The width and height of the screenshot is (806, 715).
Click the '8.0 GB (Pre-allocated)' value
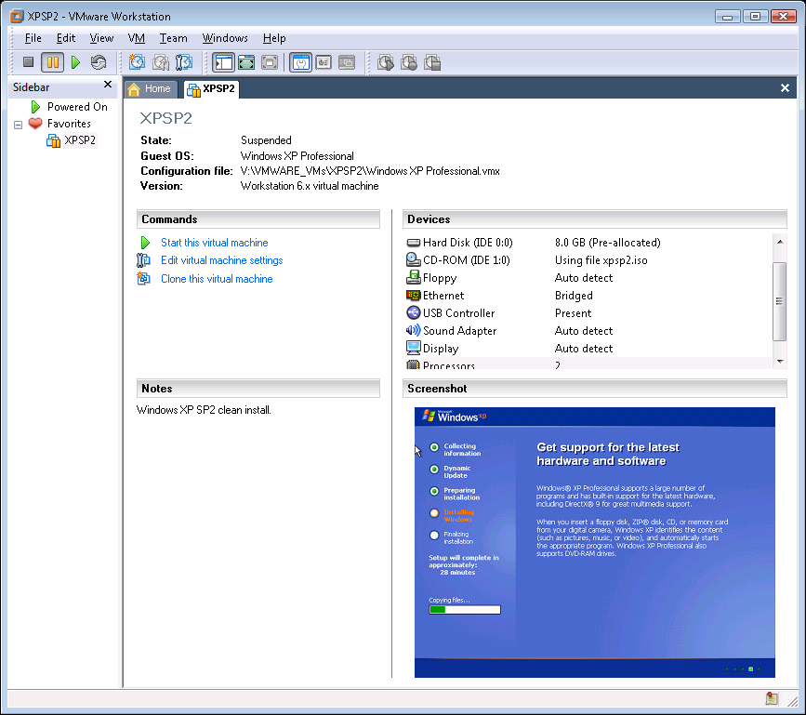coord(608,243)
